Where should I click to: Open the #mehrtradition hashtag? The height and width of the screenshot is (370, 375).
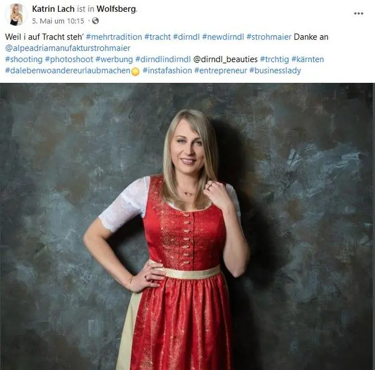point(114,37)
